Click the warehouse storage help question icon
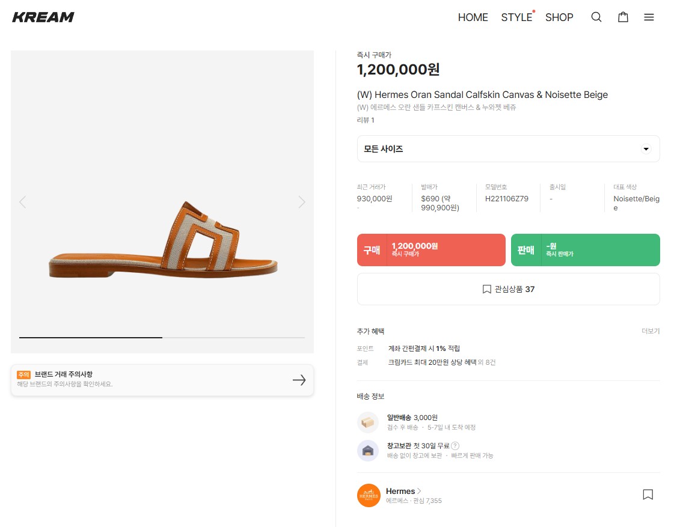The height and width of the screenshot is (527, 686). 455,446
